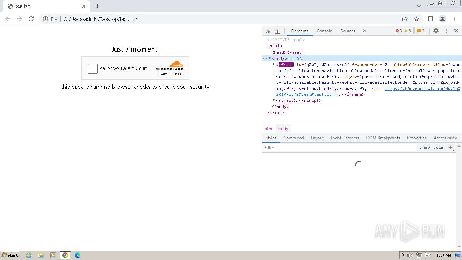This screenshot has height=260, width=462.
Task: Toggle .cls element classes pane
Action: [x=439, y=148]
